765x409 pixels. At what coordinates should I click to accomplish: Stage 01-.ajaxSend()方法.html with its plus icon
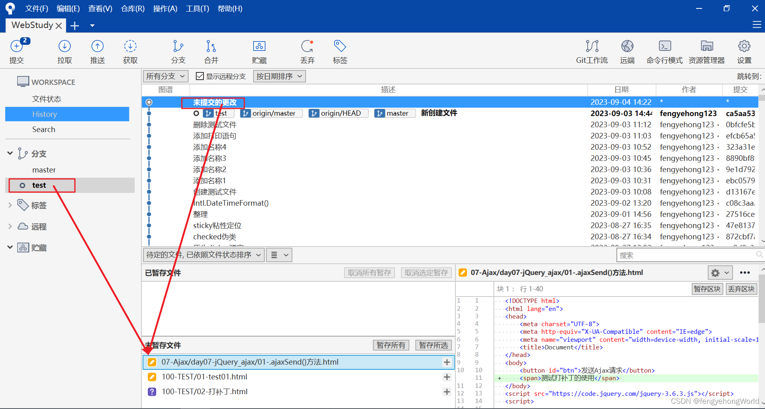coord(447,362)
